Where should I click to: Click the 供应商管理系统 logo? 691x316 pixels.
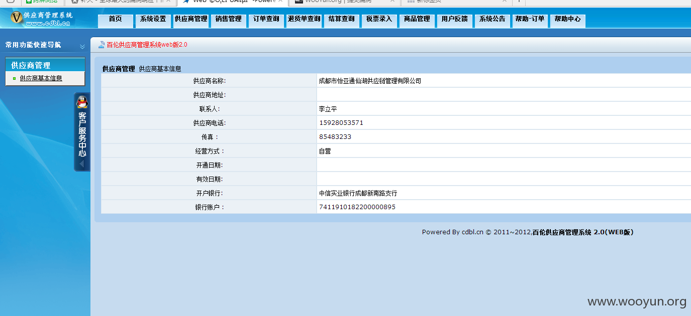[42, 19]
